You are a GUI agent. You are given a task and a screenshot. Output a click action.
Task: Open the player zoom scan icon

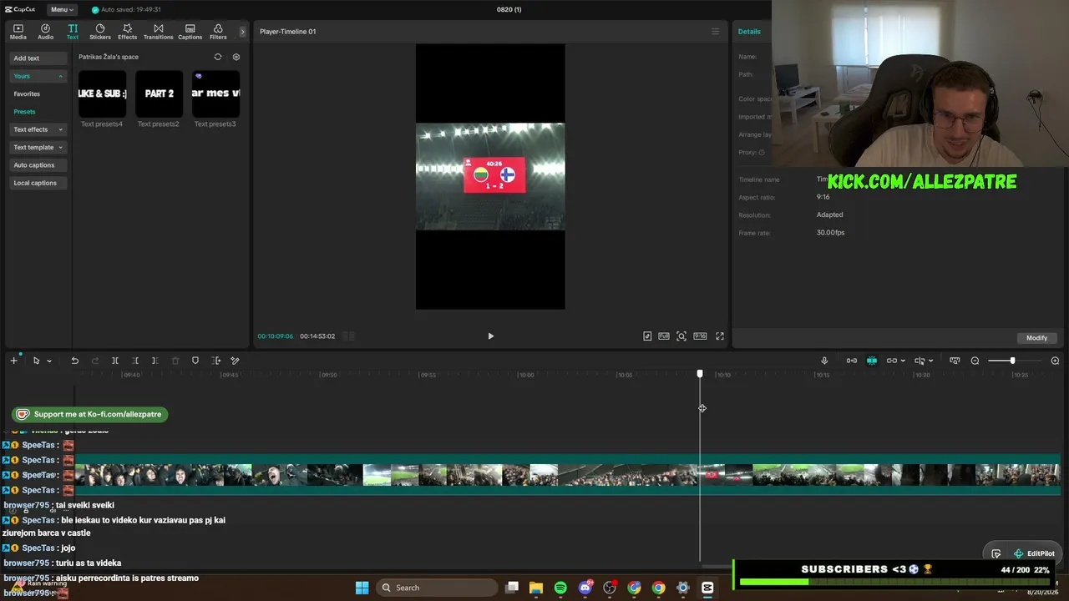[681, 336]
